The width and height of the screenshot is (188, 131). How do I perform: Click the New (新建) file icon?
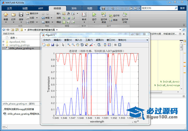pos(6,15)
